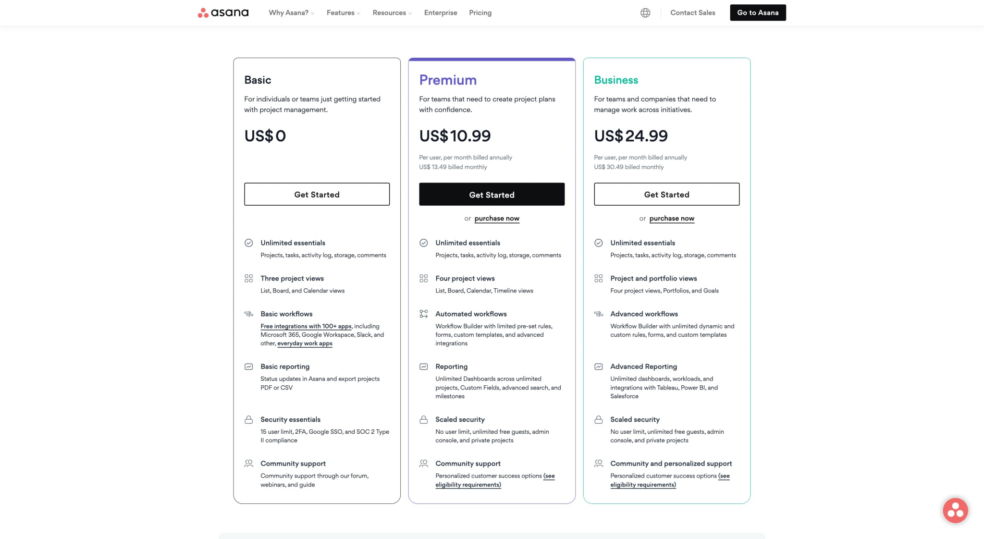Click the Business project views grid icon
This screenshot has width=984, height=539.
(x=598, y=279)
